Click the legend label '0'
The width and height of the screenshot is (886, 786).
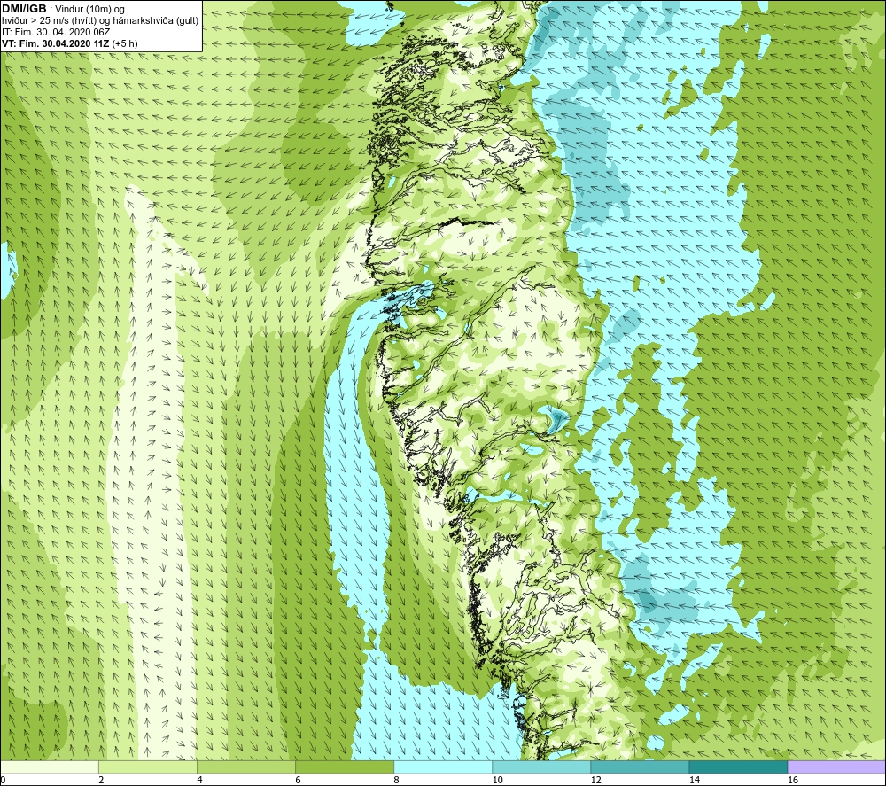pos(3,781)
